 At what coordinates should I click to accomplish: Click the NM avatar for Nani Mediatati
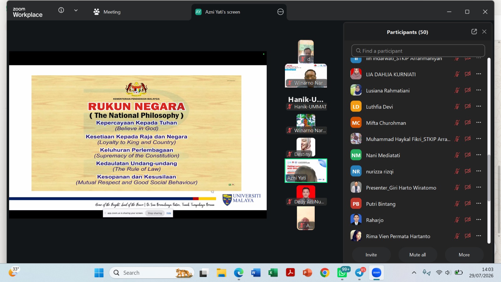point(356,155)
